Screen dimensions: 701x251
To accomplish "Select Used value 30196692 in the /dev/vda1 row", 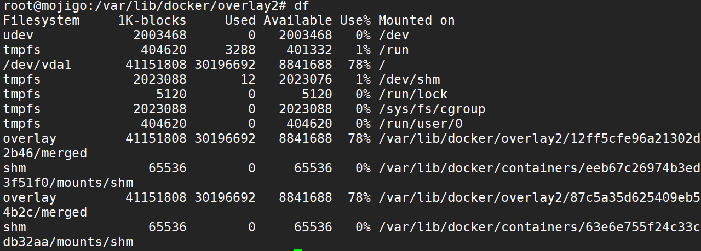I will [225, 65].
